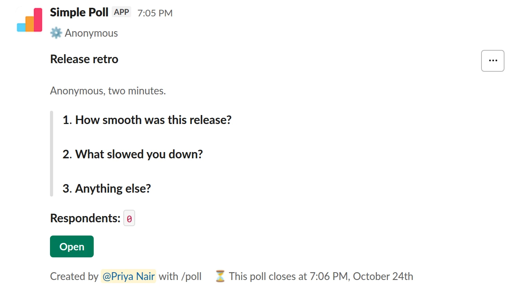The image size is (517, 287).
Task: Click the 7:05 PM message timestamp
Action: pos(155,13)
